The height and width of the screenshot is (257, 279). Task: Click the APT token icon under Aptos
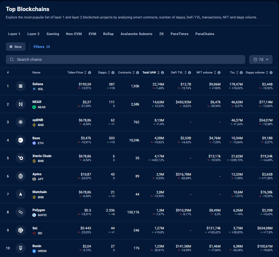(x=34, y=179)
